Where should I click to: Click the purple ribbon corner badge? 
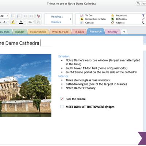142,138
